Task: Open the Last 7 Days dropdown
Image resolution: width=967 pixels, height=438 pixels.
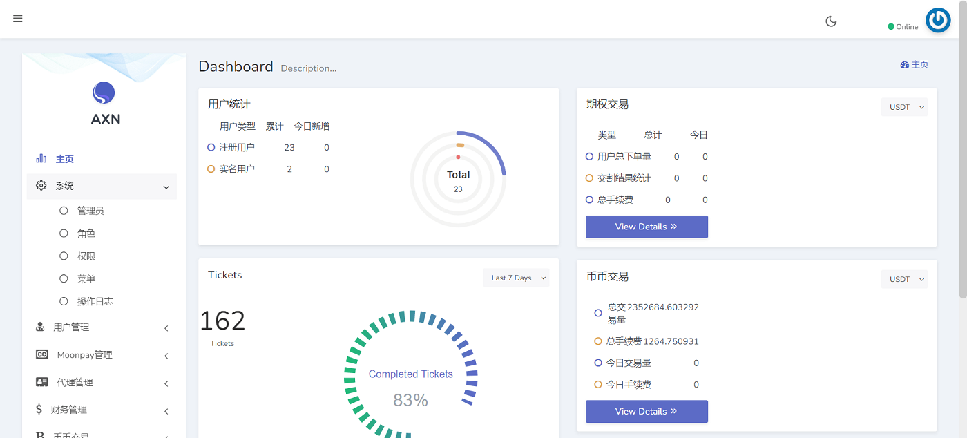Action: (516, 278)
